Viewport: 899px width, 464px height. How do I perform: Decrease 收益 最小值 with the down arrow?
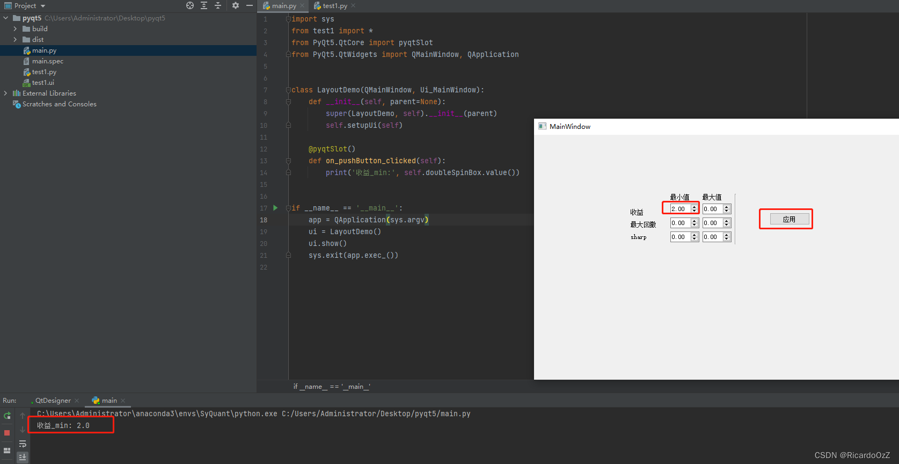(x=695, y=211)
